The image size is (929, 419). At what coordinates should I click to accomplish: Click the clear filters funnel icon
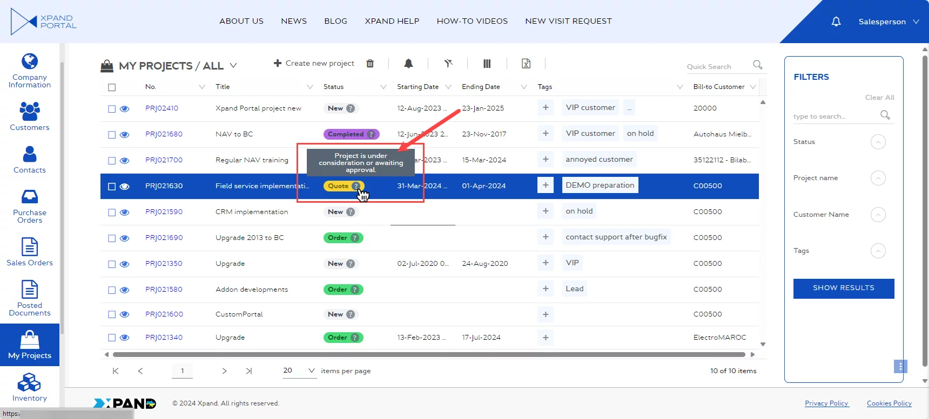coord(448,64)
